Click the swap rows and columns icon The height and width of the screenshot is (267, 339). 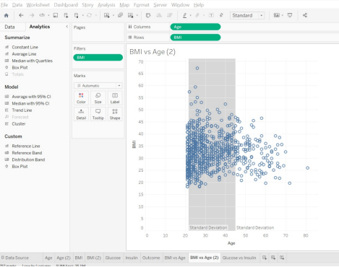pyautogui.click(x=148, y=15)
